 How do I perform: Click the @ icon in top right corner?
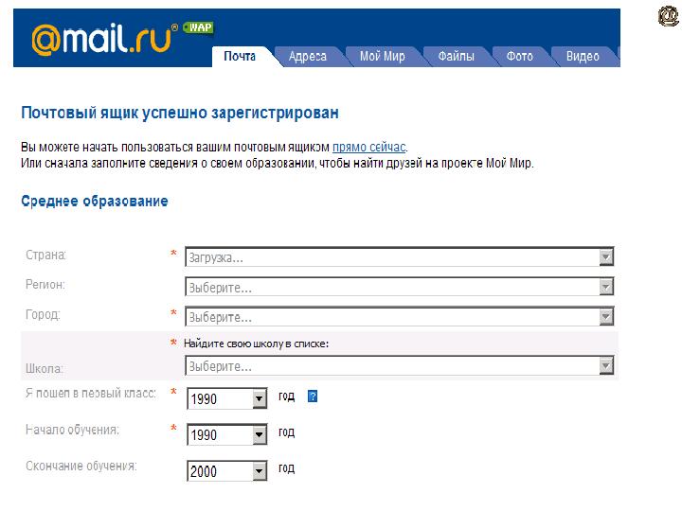coord(669,16)
